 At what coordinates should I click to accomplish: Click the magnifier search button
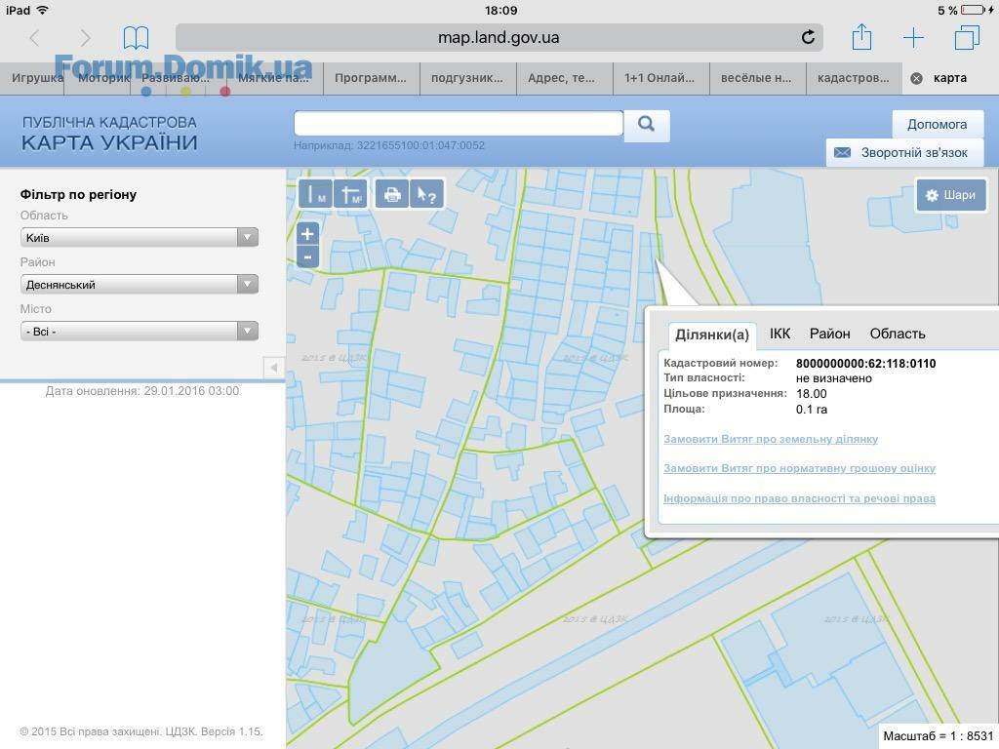point(646,124)
